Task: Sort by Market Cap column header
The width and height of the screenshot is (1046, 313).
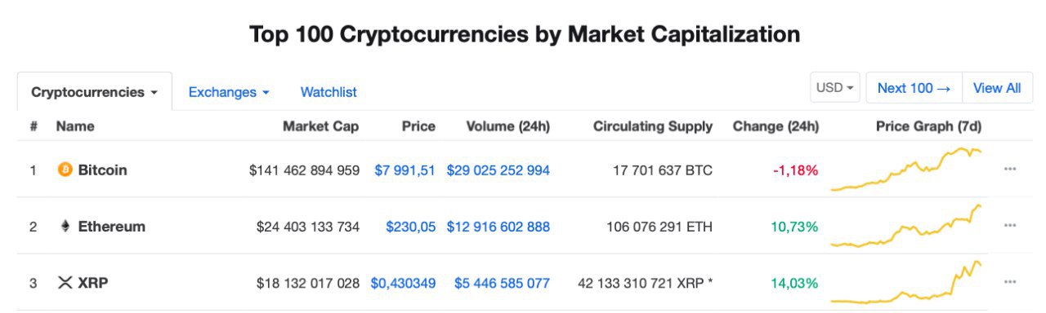Action: [x=320, y=126]
